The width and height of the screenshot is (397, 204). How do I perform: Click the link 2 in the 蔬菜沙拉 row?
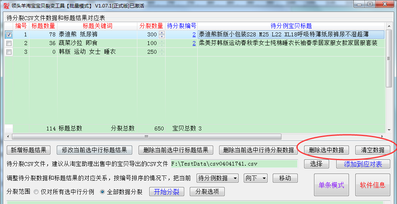coord(194,43)
